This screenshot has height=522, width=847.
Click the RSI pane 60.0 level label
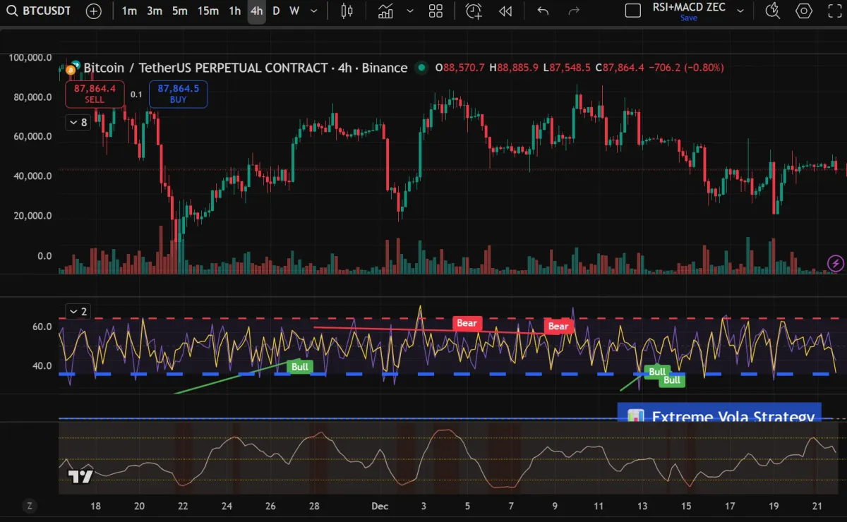pyautogui.click(x=42, y=327)
